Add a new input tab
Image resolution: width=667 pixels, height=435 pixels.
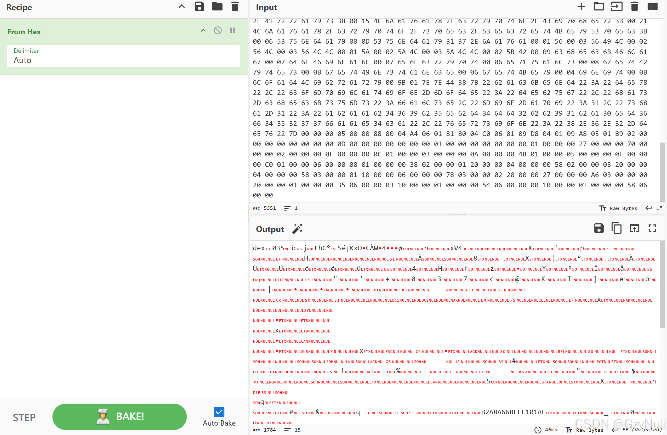pos(581,7)
